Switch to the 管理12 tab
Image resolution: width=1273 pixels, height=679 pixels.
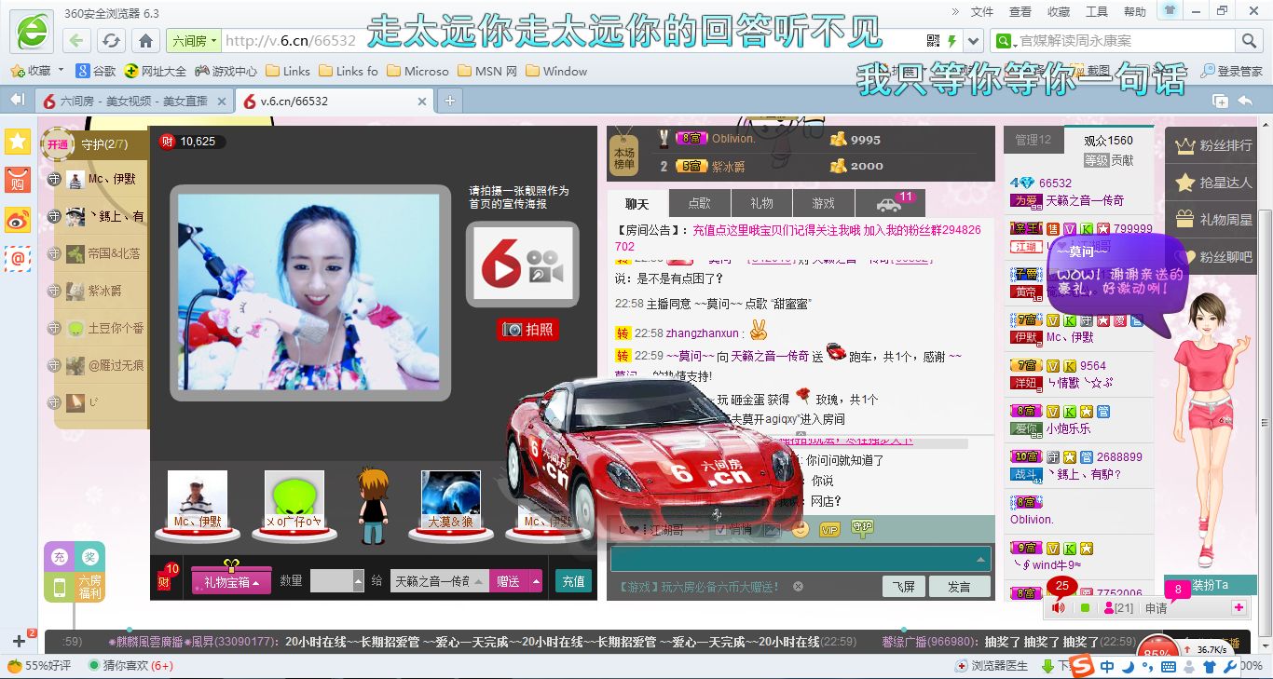[1033, 140]
